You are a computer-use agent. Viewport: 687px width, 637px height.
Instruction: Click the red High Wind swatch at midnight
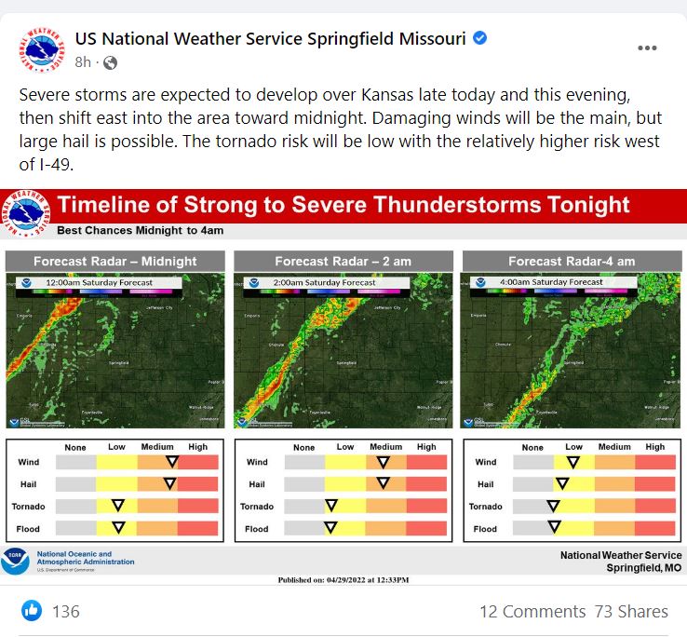[x=198, y=462]
